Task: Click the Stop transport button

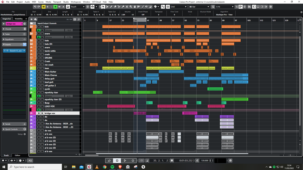Action: [117, 161]
